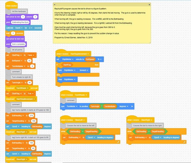The width and height of the screenshot is (191, 163).
Task: Open the Gyro5 dropdown in the calibrate block
Action: [19, 28]
